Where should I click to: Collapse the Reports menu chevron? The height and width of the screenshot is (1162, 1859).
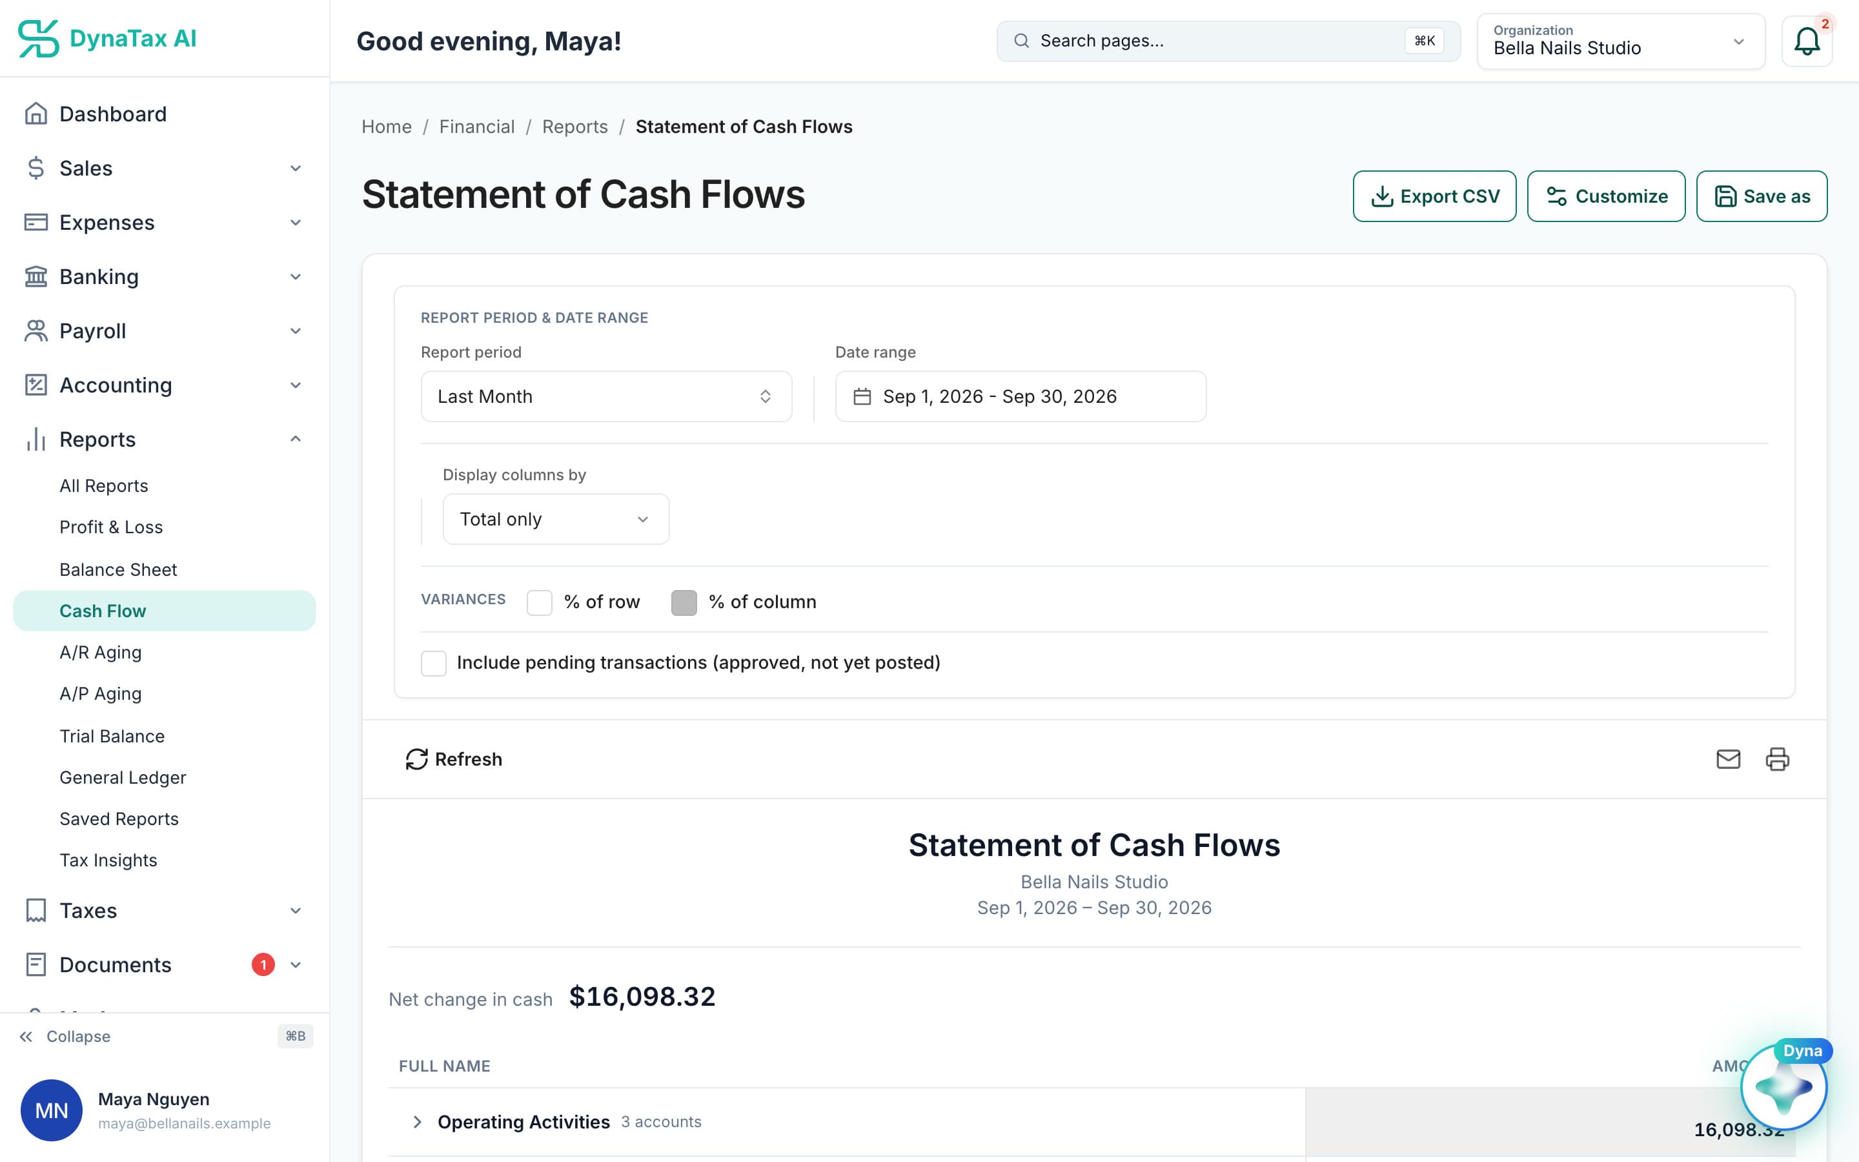296,439
